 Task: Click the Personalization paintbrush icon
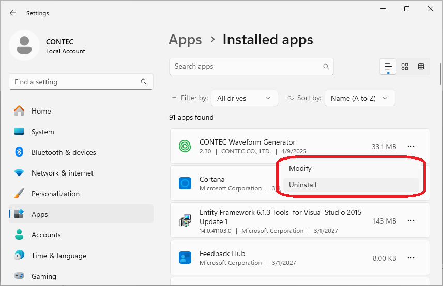pyautogui.click(x=19, y=193)
